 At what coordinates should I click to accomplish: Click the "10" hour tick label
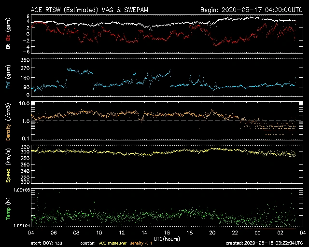pos(99,233)
